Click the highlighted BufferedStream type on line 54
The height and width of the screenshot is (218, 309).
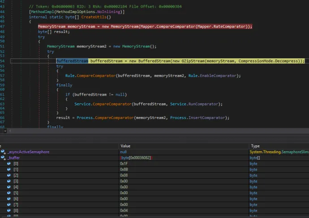coord(72,61)
